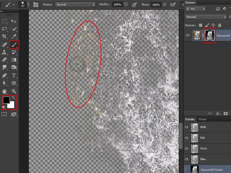Reset default foreground and background colors
Image resolution: width=231 pixels, height=173 pixels.
(4, 107)
